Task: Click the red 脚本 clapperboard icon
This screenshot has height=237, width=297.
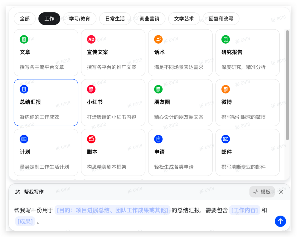Action: [91, 139]
